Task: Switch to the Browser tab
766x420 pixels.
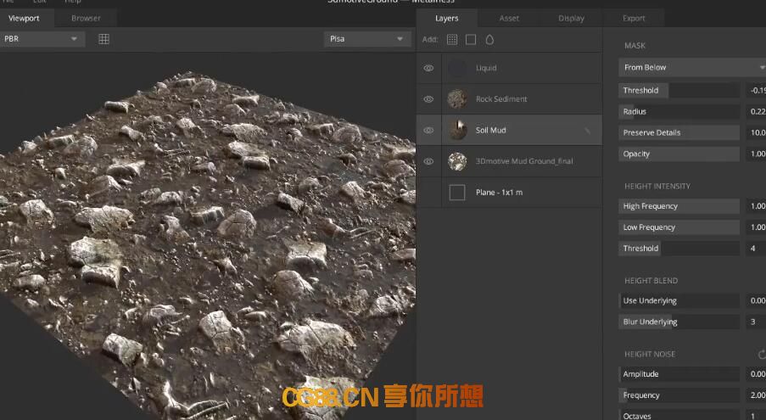Action: pos(86,18)
